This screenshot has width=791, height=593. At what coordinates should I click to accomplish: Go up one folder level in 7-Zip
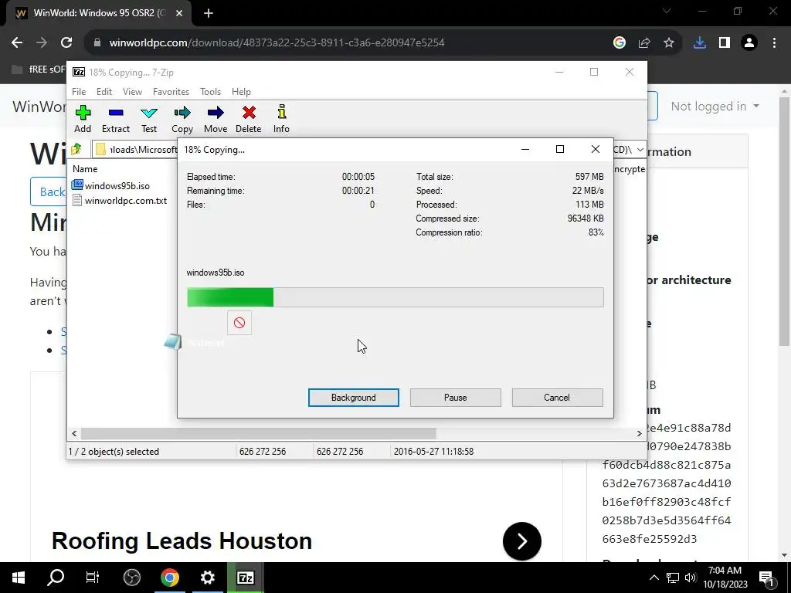[x=76, y=149]
